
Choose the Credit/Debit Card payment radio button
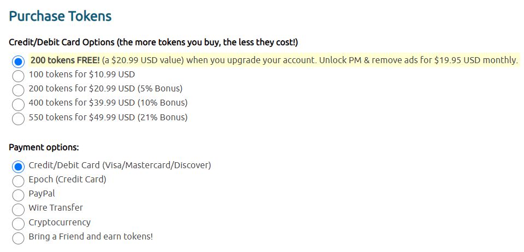tap(19, 166)
